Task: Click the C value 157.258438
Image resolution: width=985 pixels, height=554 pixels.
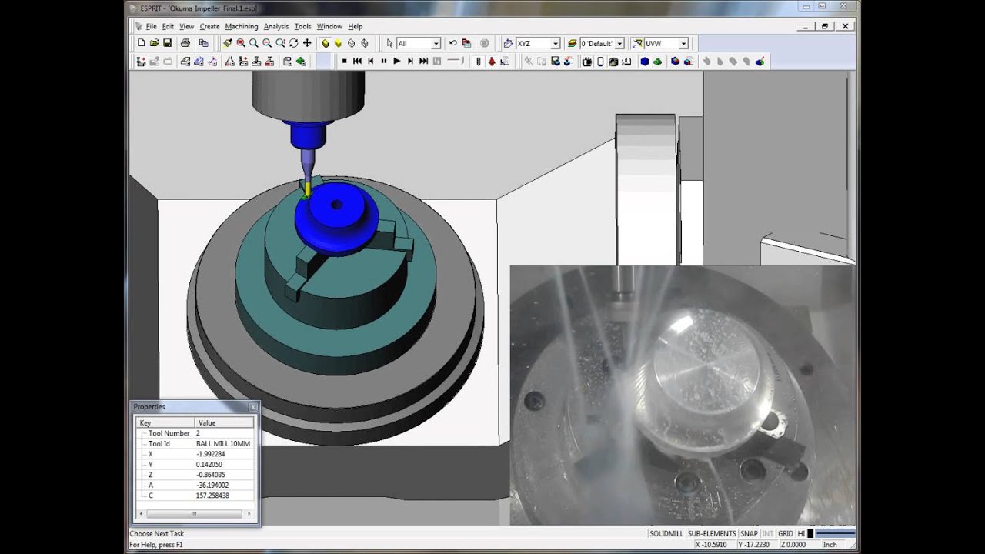Action: click(x=213, y=496)
